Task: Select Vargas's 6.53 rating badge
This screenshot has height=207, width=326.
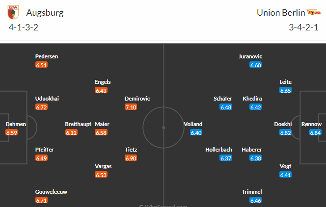Action: pos(101,175)
